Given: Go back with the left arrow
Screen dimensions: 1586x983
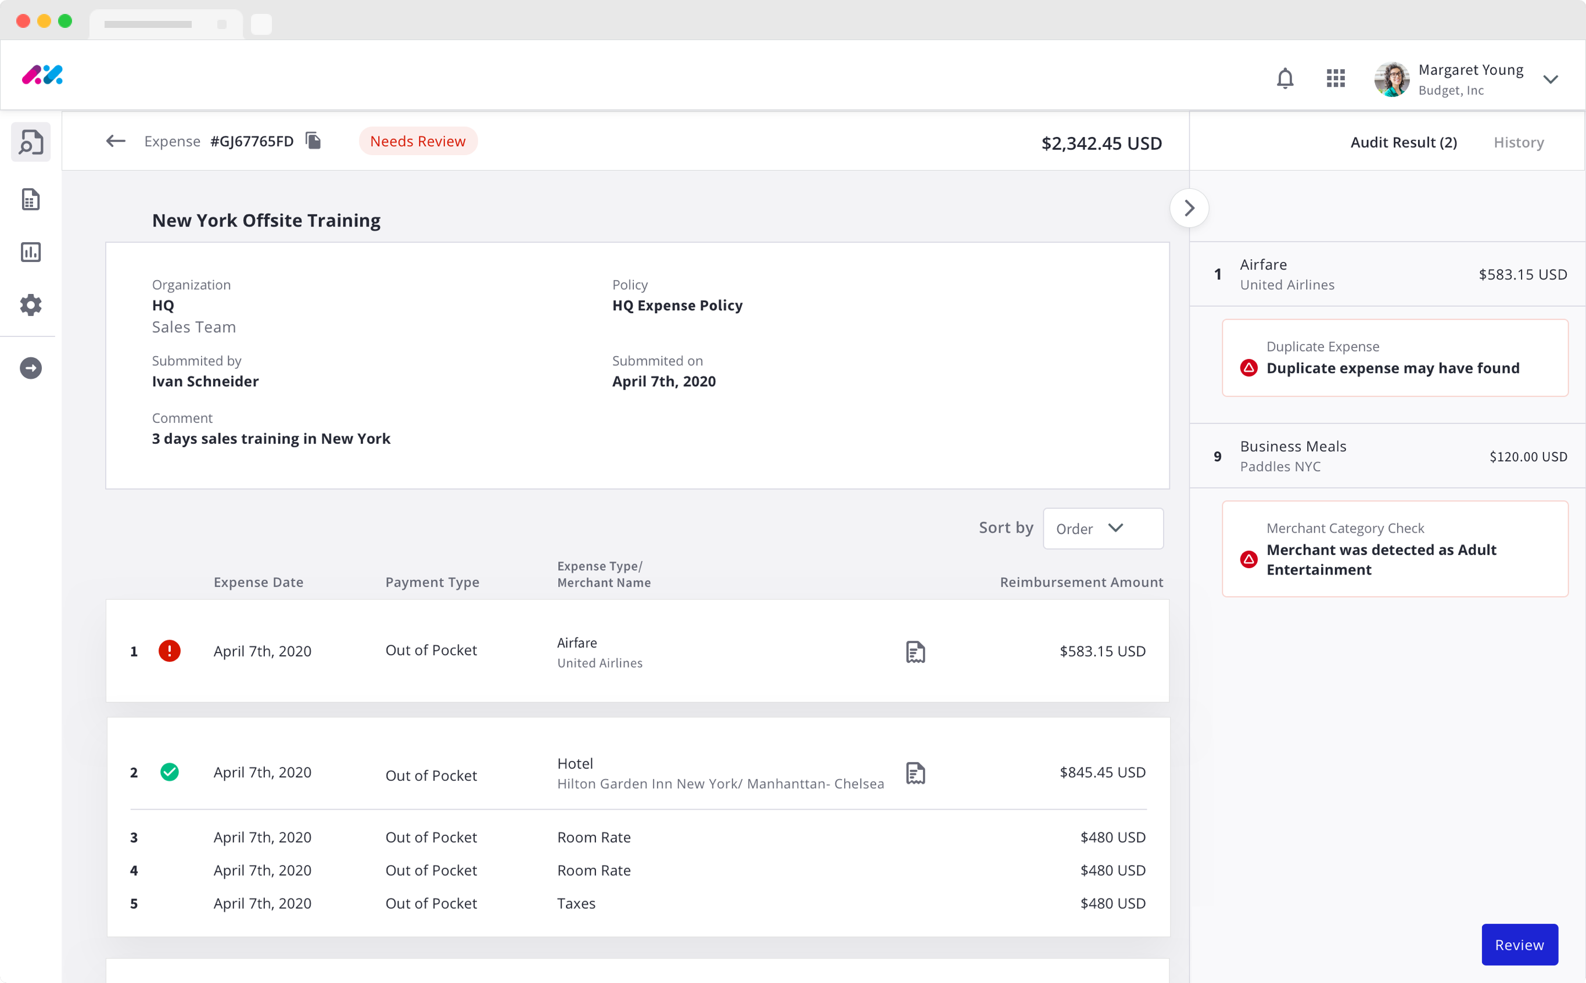Looking at the screenshot, I should (x=116, y=141).
